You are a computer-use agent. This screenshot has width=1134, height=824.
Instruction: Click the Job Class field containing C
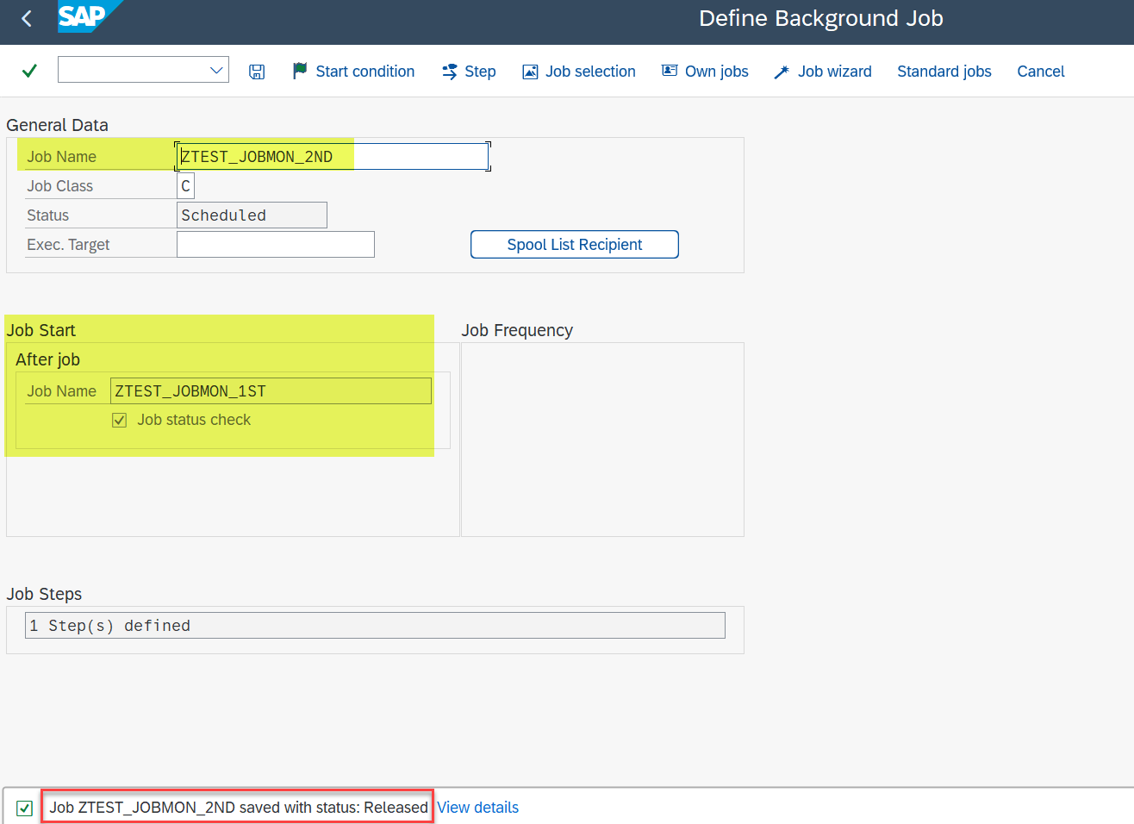point(185,185)
